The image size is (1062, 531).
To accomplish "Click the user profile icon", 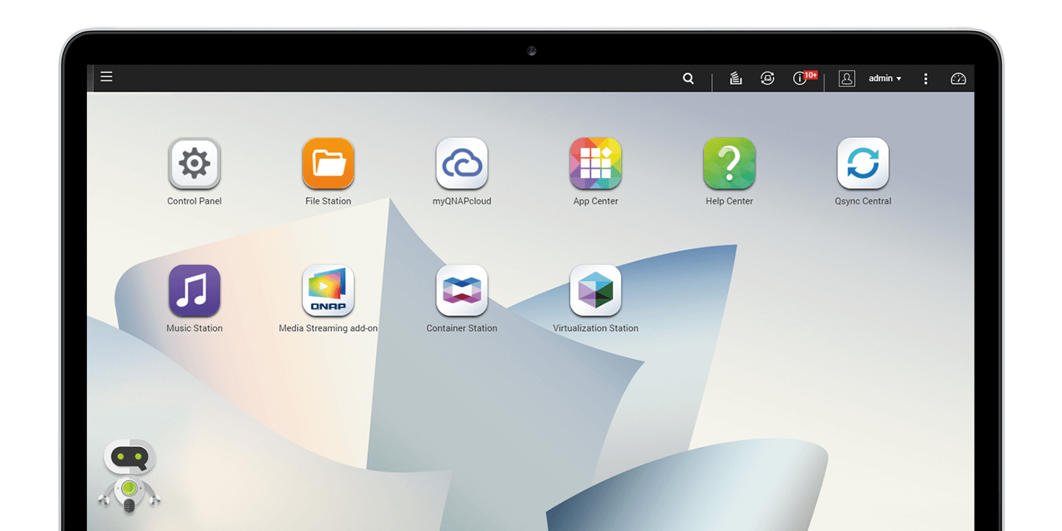I will (x=847, y=79).
